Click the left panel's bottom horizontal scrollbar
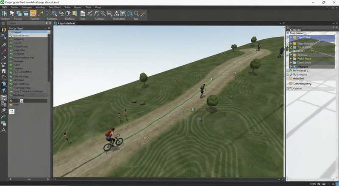339x186 pixels. click(x=29, y=179)
